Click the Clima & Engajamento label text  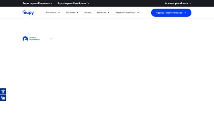(34, 38)
